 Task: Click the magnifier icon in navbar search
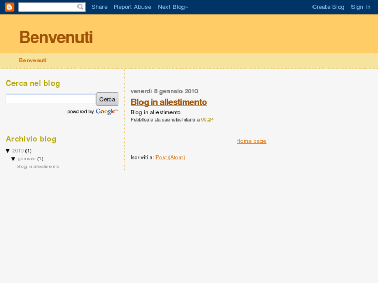[80, 7]
